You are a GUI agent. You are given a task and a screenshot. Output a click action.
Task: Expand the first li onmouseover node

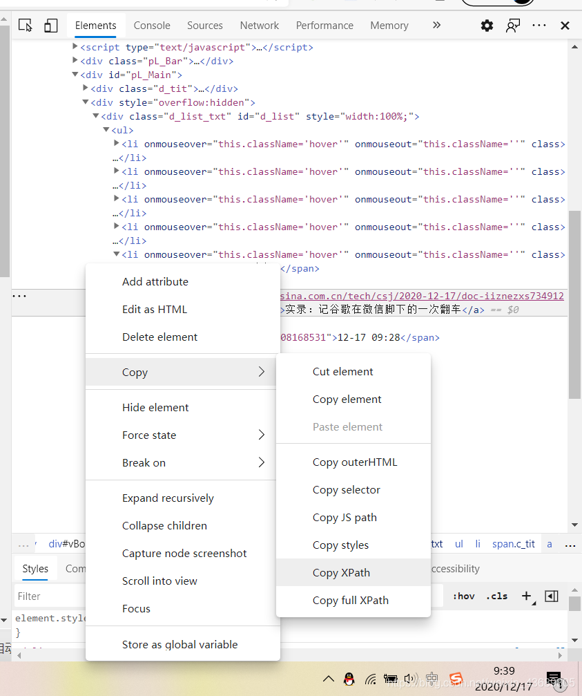tap(117, 143)
